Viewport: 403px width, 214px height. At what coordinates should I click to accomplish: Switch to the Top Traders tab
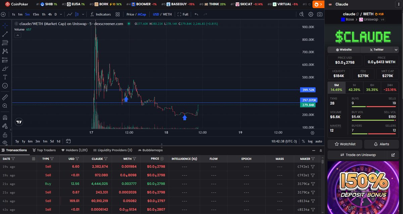(x=44, y=150)
